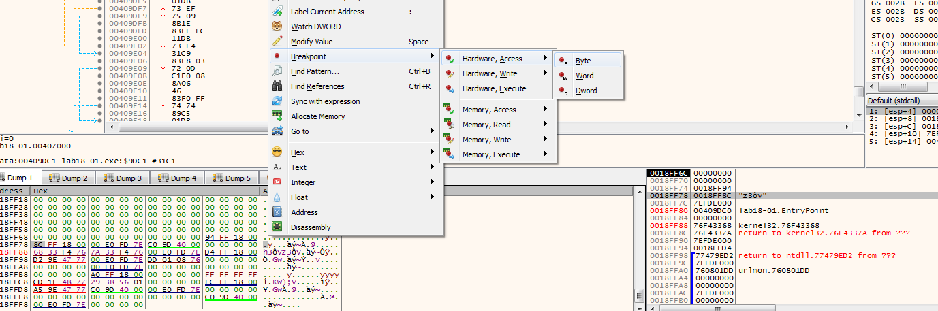
Task: Expand the Hex display submenu
Action: (x=356, y=152)
